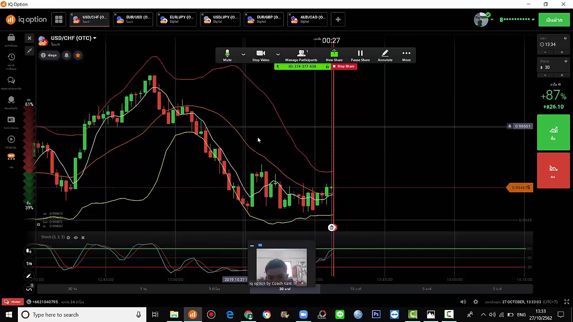Image resolution: width=573 pixels, height=322 pixels.
Task: Switch to the EUR/JPY Digital tab
Action: coord(177,19)
